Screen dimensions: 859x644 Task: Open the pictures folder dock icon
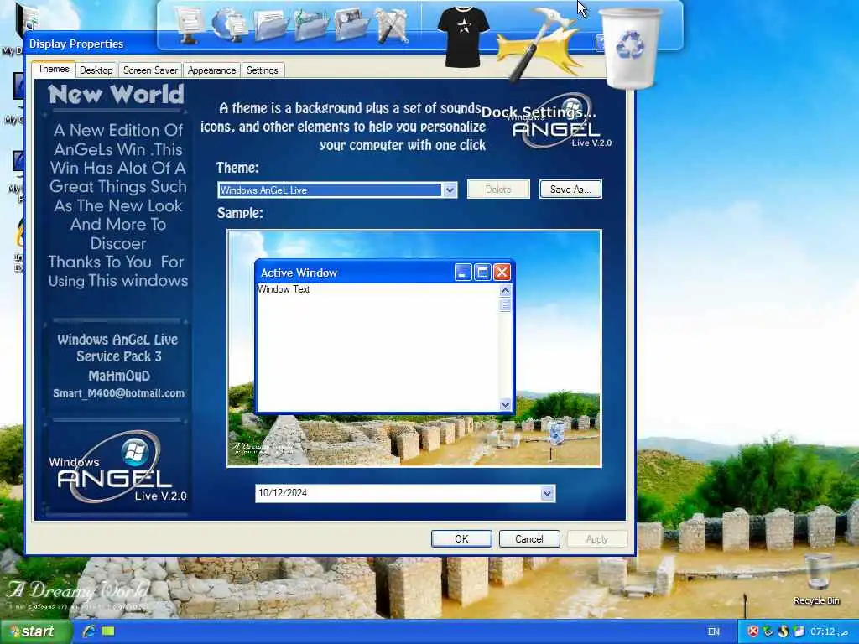[x=351, y=24]
